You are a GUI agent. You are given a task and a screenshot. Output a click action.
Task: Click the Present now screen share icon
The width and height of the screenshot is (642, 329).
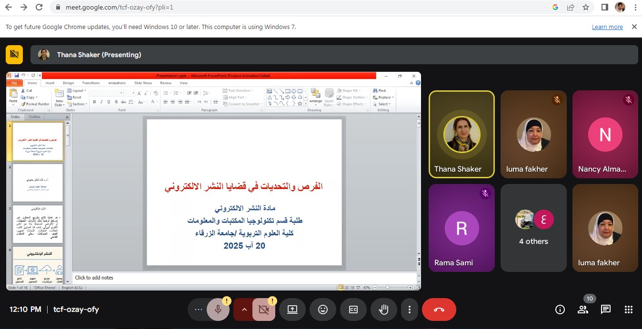click(x=292, y=310)
